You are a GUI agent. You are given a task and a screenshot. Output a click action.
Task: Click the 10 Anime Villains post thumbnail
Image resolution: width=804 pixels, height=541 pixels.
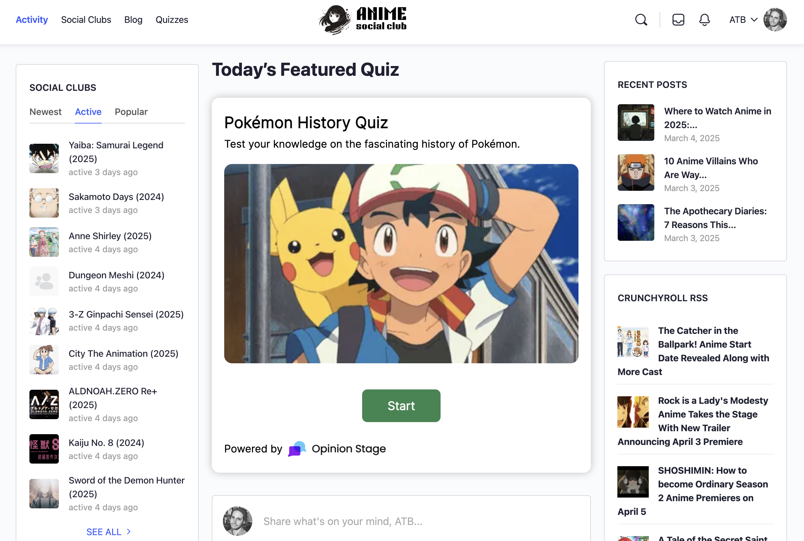636,172
